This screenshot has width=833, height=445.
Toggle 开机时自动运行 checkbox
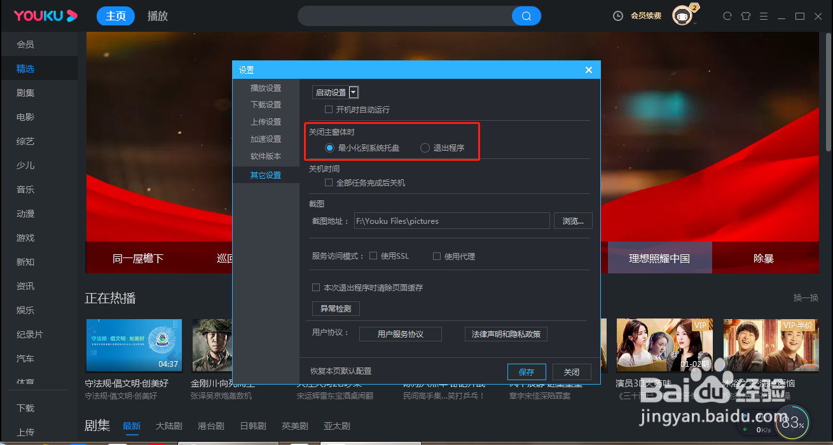[x=329, y=109]
